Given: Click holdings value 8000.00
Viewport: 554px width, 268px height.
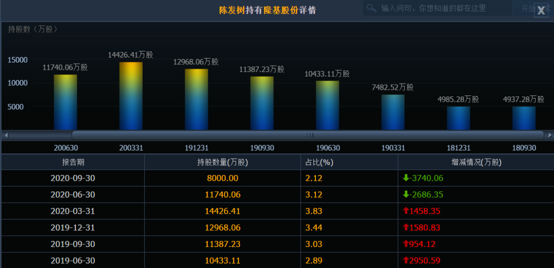Looking at the screenshot, I should pyautogui.click(x=223, y=178).
